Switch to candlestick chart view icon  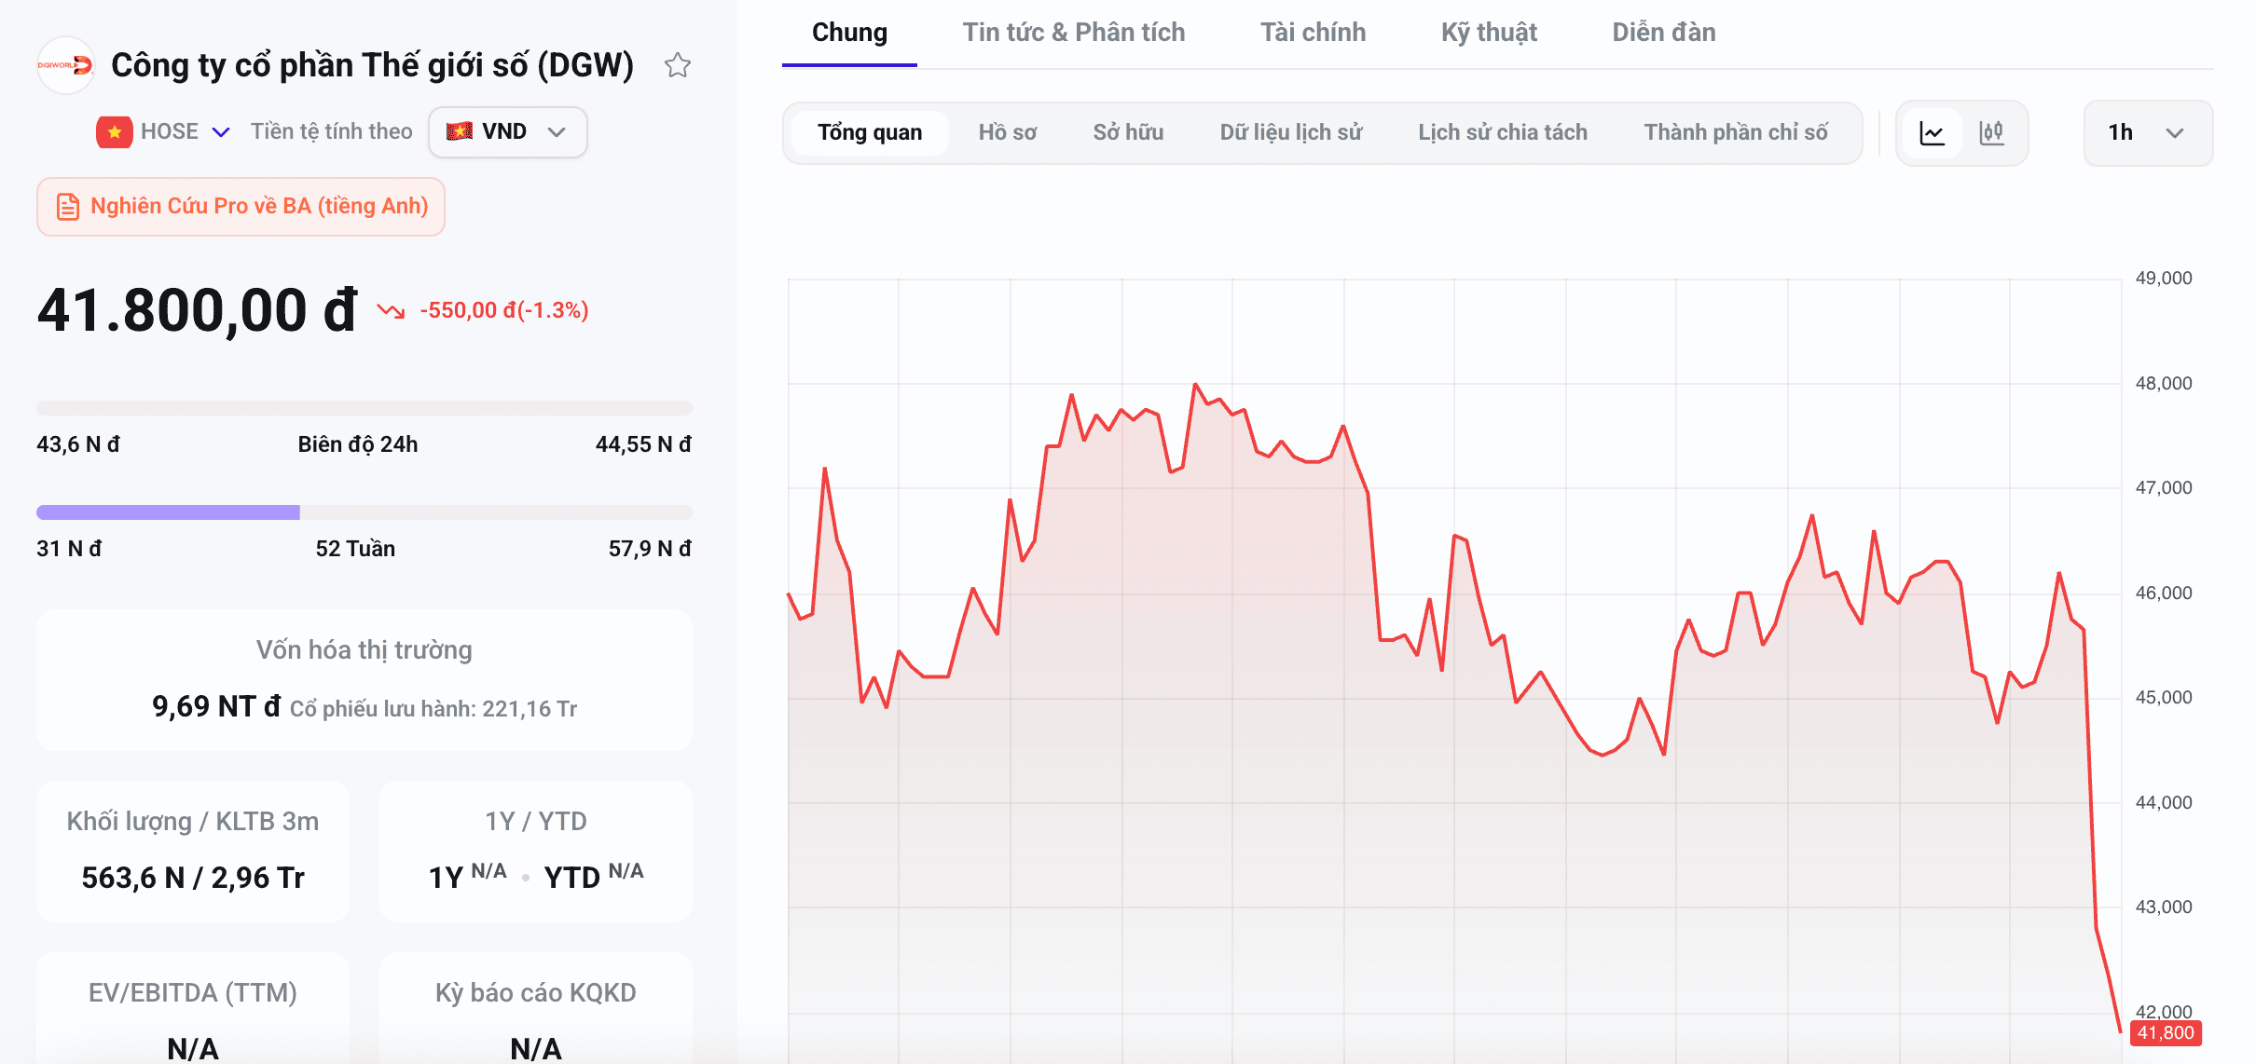1991,133
